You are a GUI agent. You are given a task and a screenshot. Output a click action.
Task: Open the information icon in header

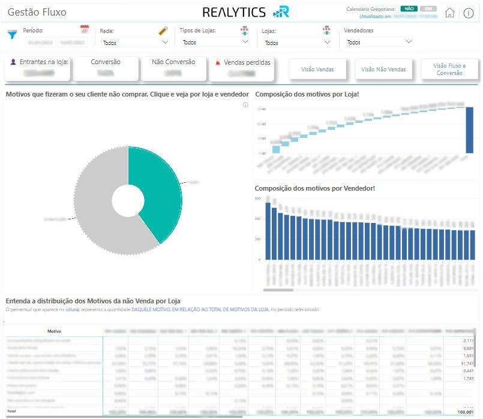coord(469,13)
